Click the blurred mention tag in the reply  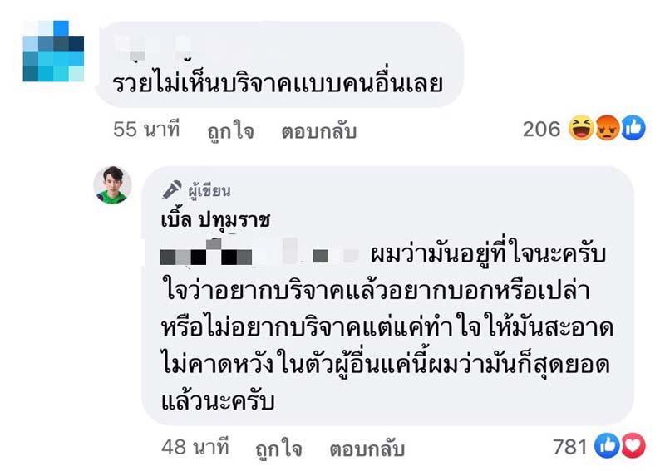(x=259, y=255)
